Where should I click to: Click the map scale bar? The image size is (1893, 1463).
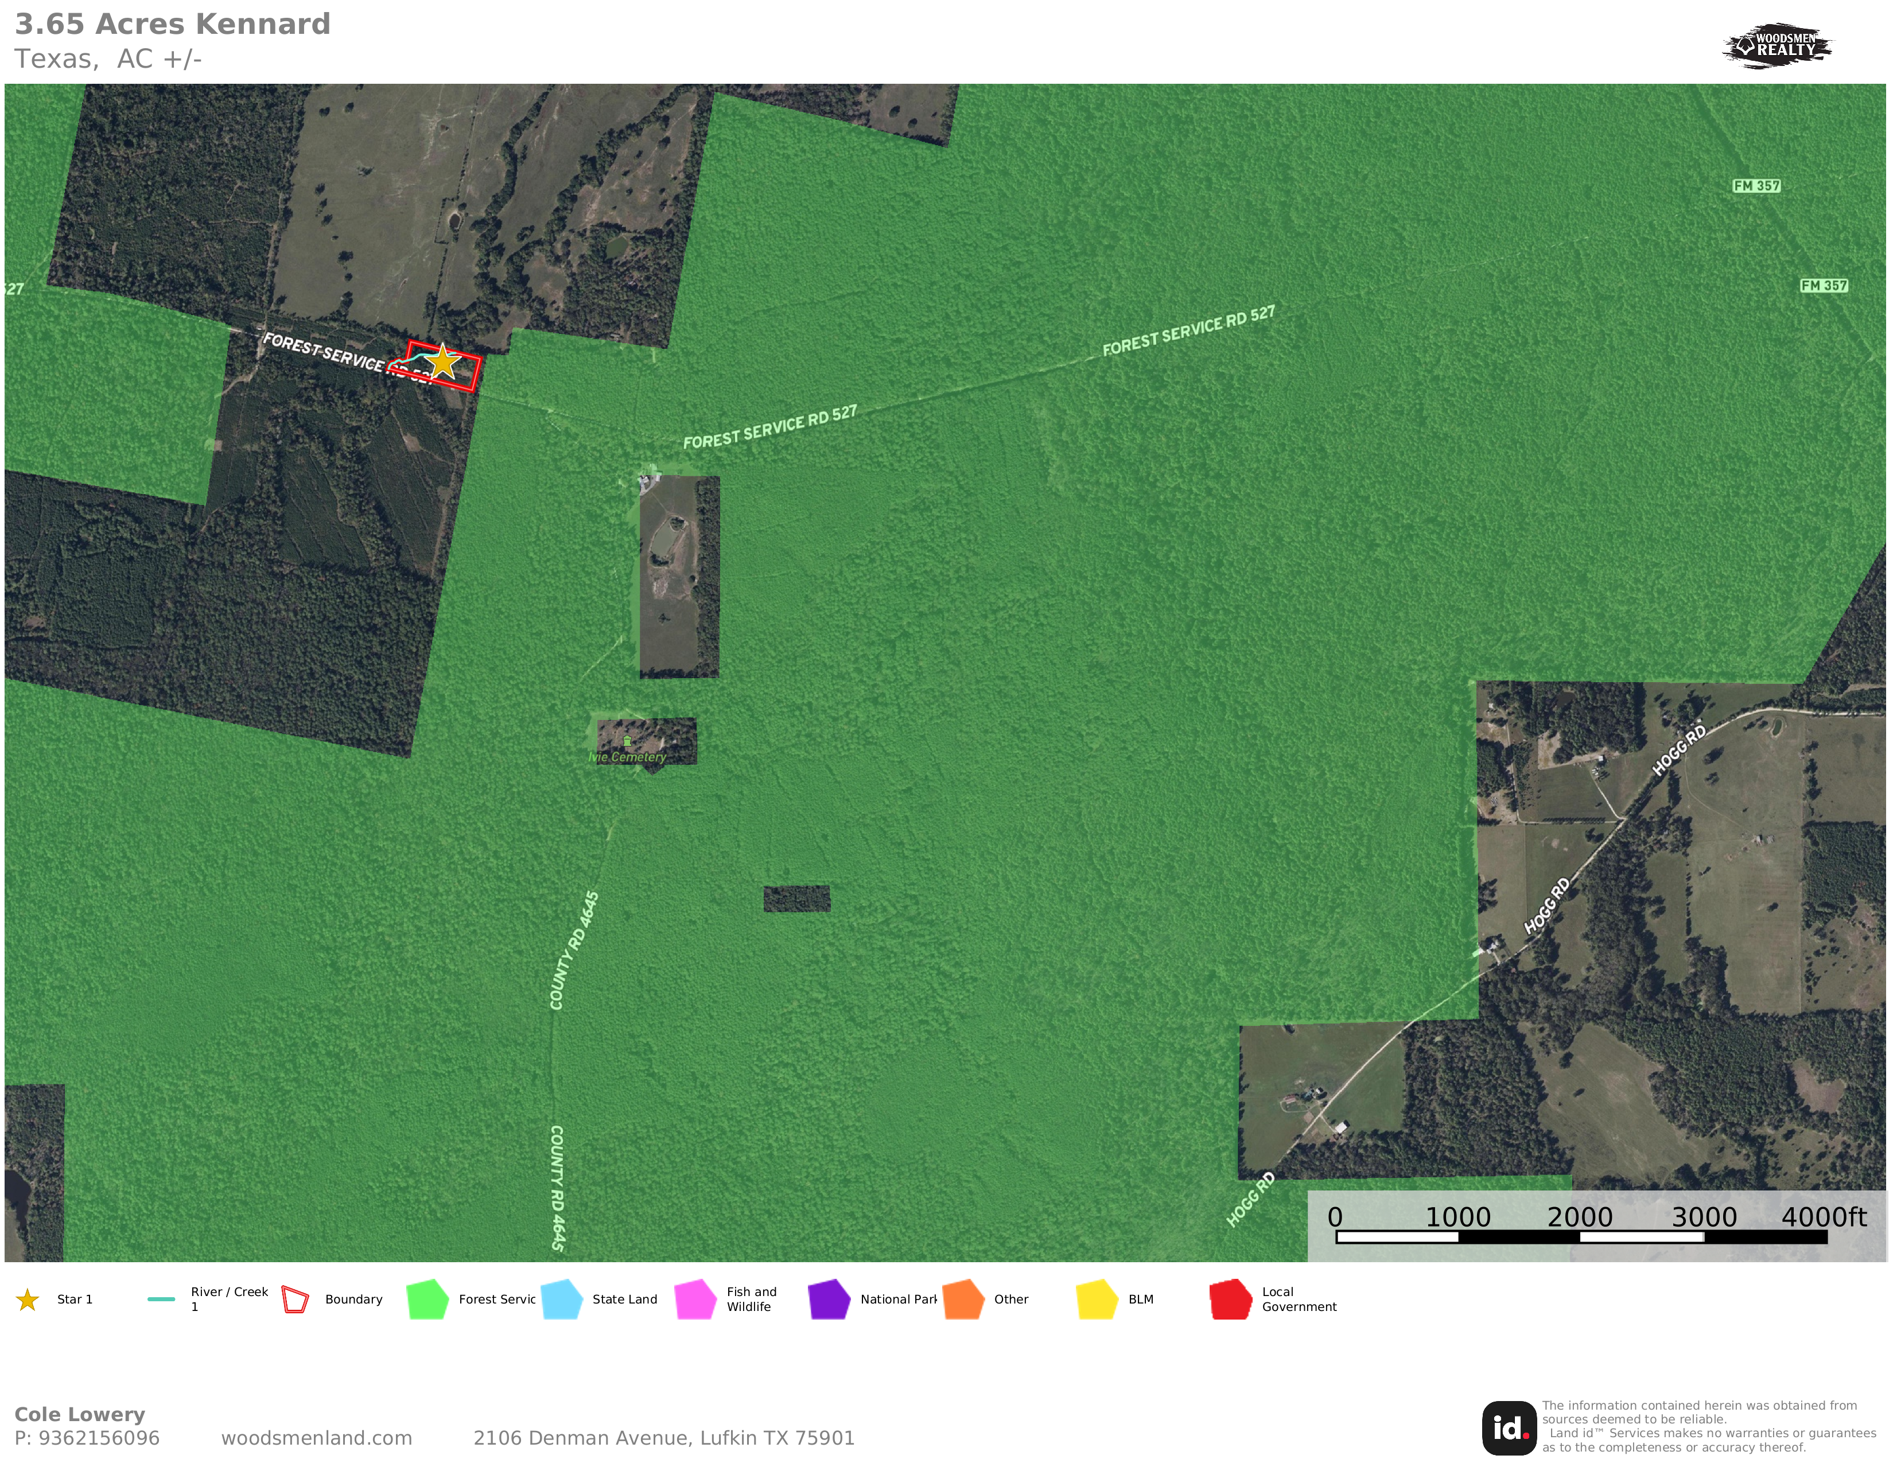(1581, 1237)
